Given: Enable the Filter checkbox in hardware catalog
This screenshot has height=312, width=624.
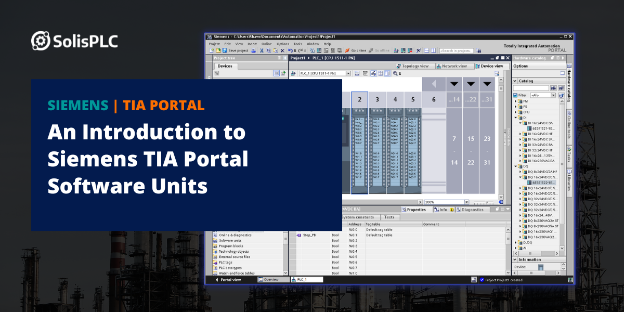Looking at the screenshot, I should pyautogui.click(x=515, y=95).
